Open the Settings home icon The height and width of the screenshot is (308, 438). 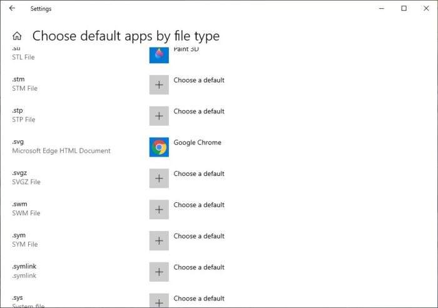tap(17, 36)
